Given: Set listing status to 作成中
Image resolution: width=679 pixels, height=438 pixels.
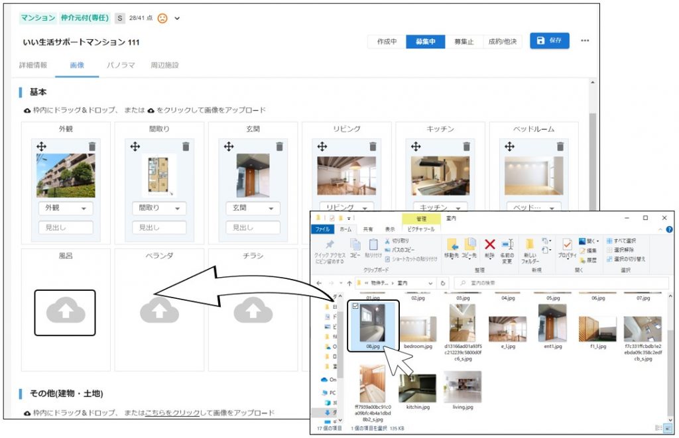Looking at the screenshot, I should click(387, 42).
